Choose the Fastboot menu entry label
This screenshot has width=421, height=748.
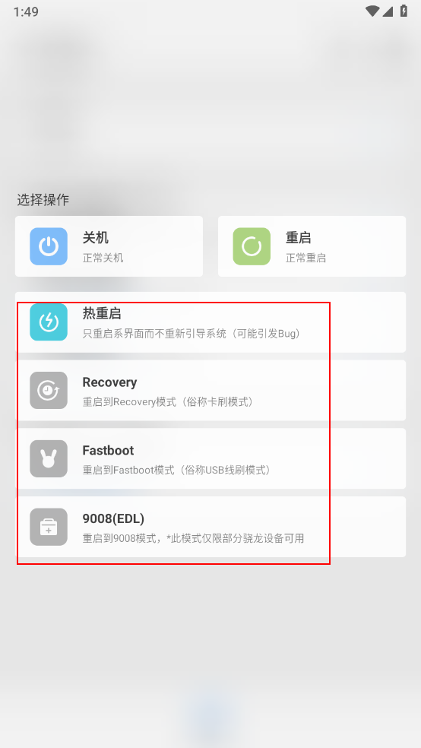[108, 450]
